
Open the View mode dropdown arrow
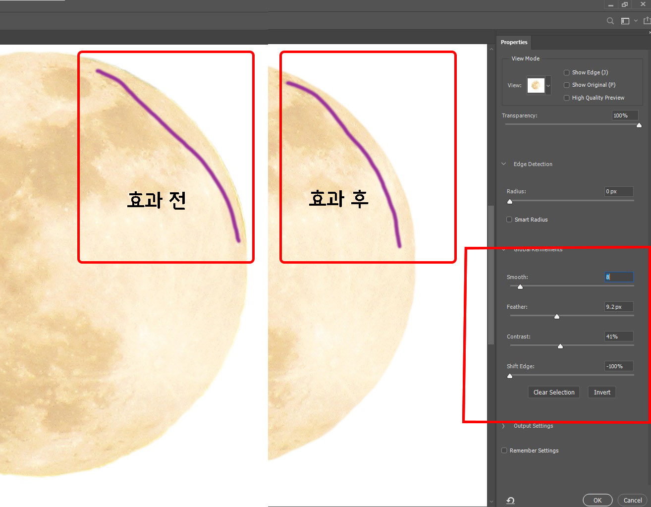click(x=548, y=85)
